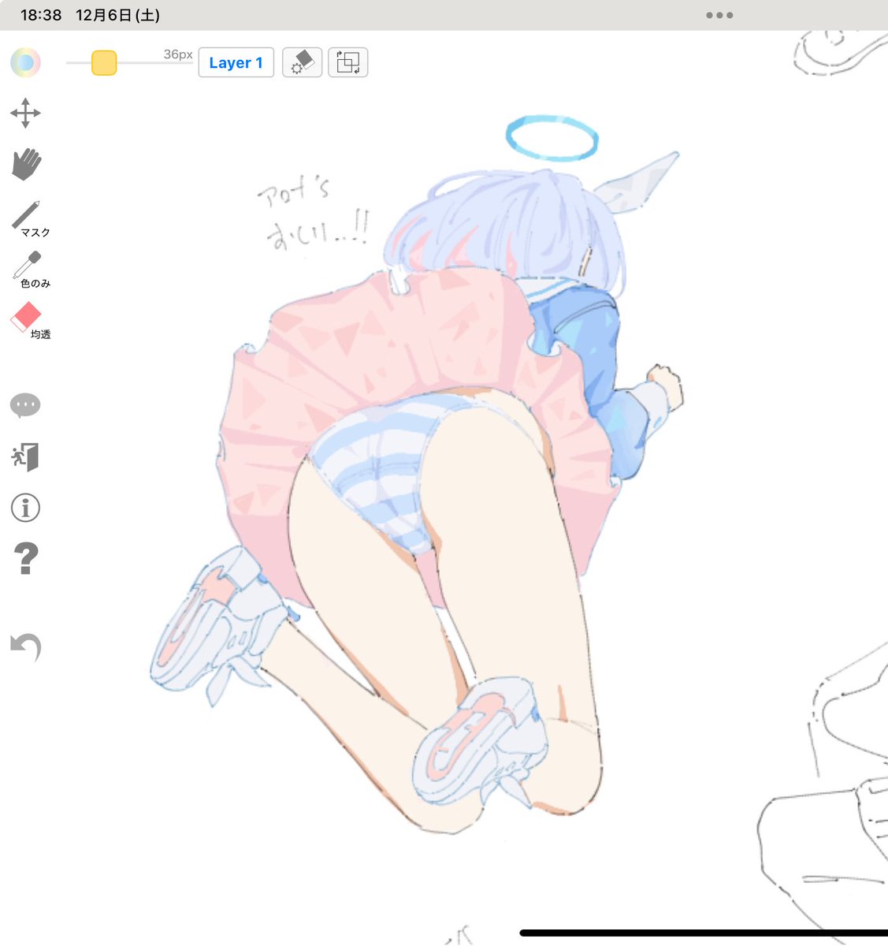
Task: Open the chat speech bubble
Action: tap(25, 406)
